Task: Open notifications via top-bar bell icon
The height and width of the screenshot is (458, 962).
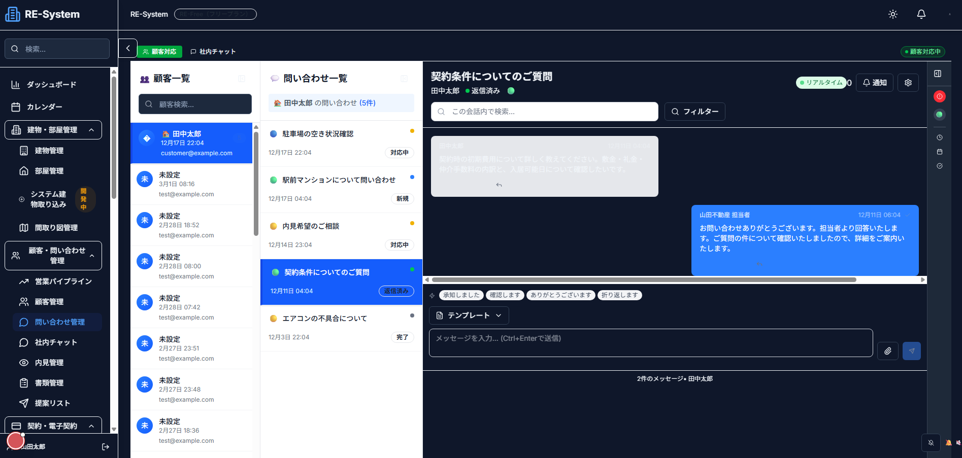Action: coord(921,14)
